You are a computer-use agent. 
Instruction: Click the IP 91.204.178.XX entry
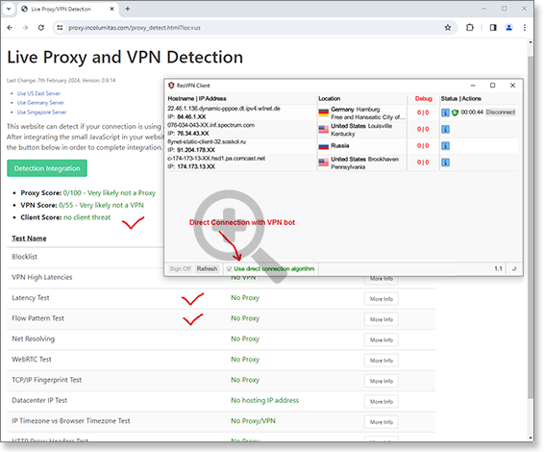click(191, 150)
